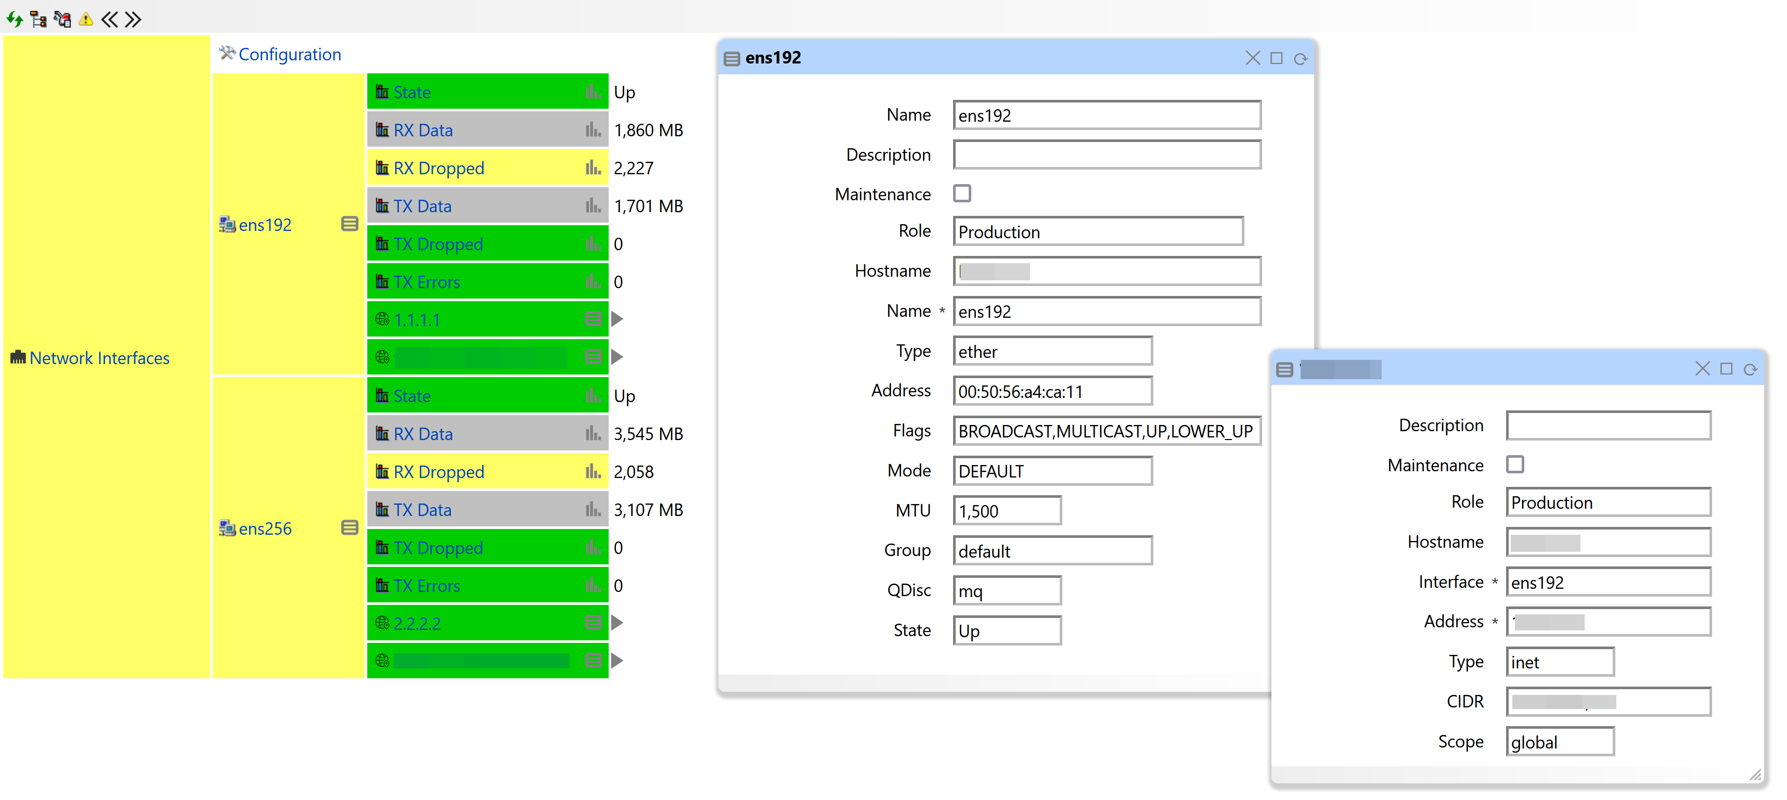The width and height of the screenshot is (1787, 800).
Task: Open the RX Data sensor under ens256
Action: [x=423, y=433]
